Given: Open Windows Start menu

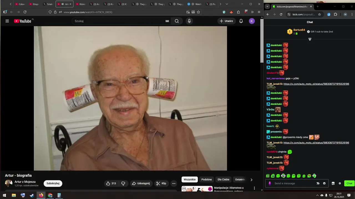Looking at the screenshot, I should [x=4, y=195].
